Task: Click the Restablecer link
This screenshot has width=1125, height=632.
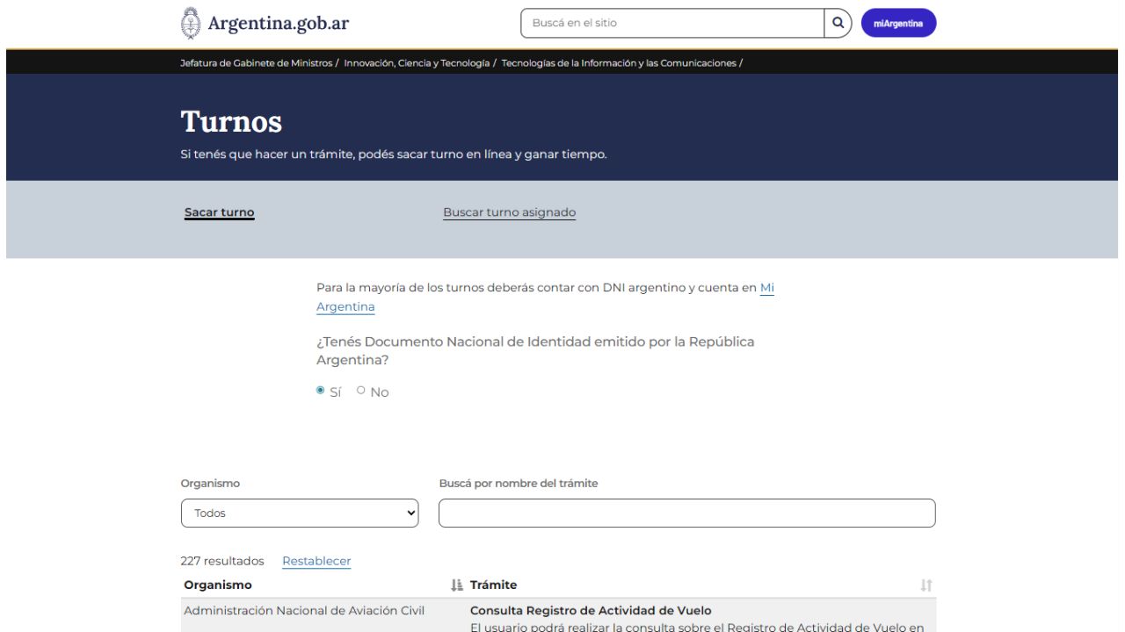Action: [x=316, y=561]
